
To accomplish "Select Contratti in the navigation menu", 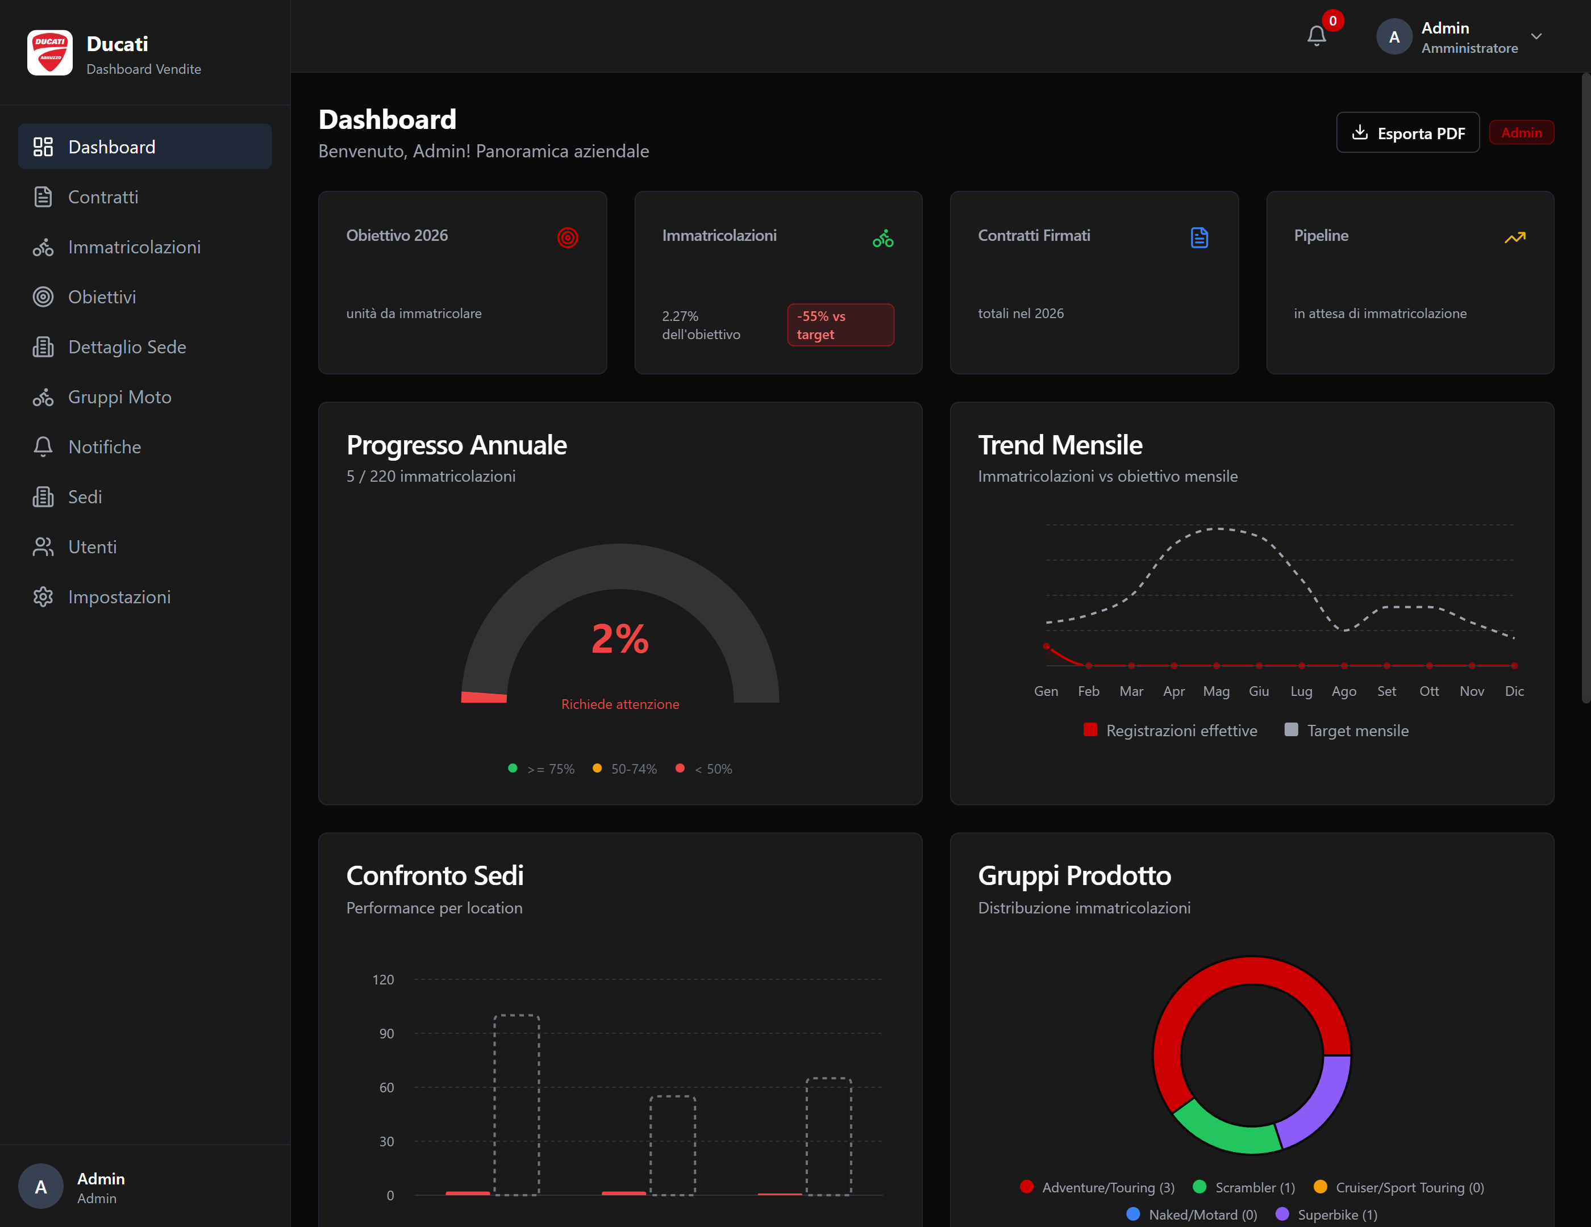I will pyautogui.click(x=103, y=197).
